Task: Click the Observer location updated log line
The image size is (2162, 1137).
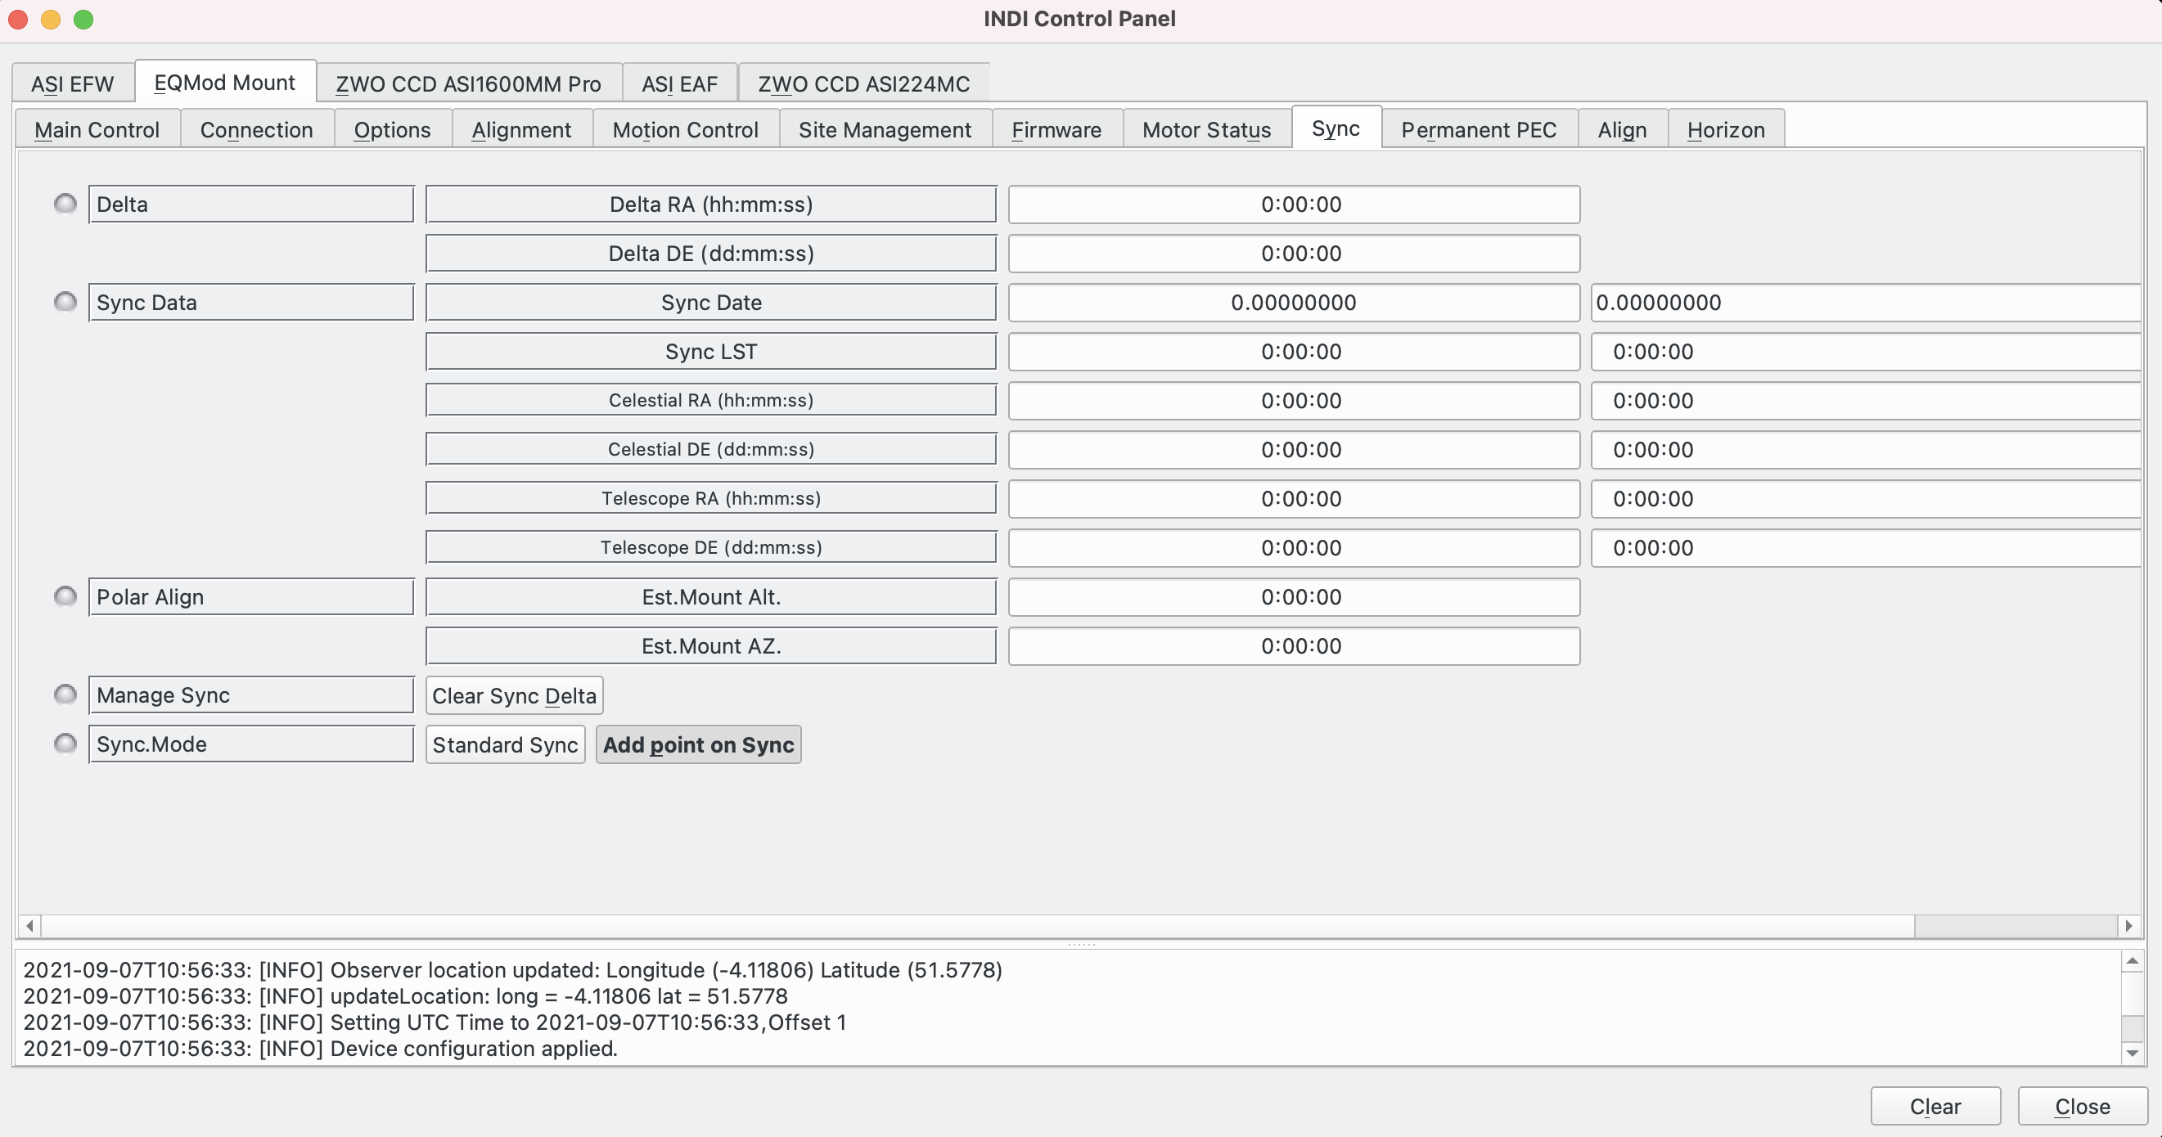Action: tap(513, 970)
